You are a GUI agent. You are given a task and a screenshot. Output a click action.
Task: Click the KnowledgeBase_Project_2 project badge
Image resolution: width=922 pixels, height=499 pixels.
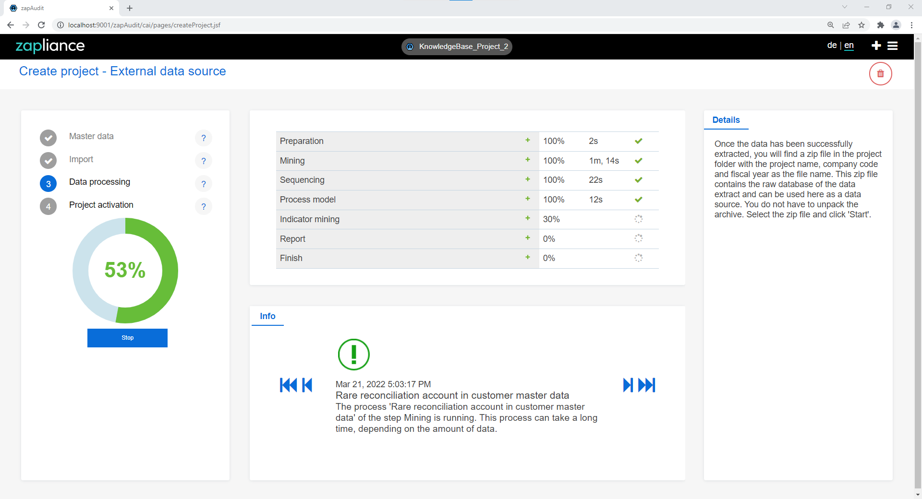[457, 47]
